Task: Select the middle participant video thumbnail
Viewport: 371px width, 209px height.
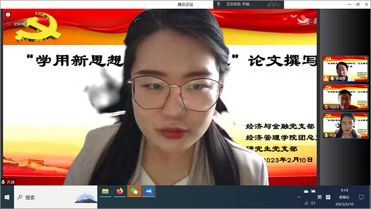Action: [x=346, y=97]
